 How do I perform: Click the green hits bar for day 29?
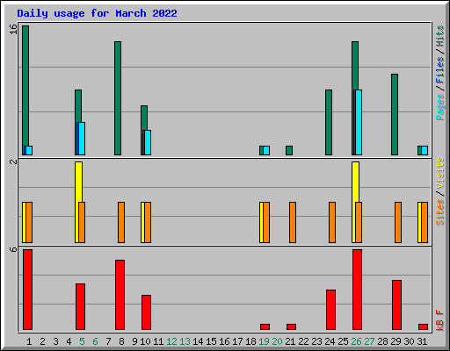click(395, 114)
